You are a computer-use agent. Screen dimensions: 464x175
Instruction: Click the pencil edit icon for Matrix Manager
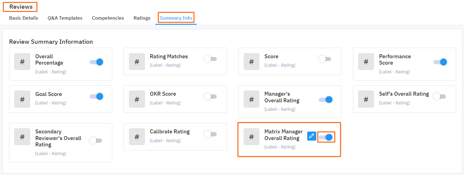(x=311, y=136)
